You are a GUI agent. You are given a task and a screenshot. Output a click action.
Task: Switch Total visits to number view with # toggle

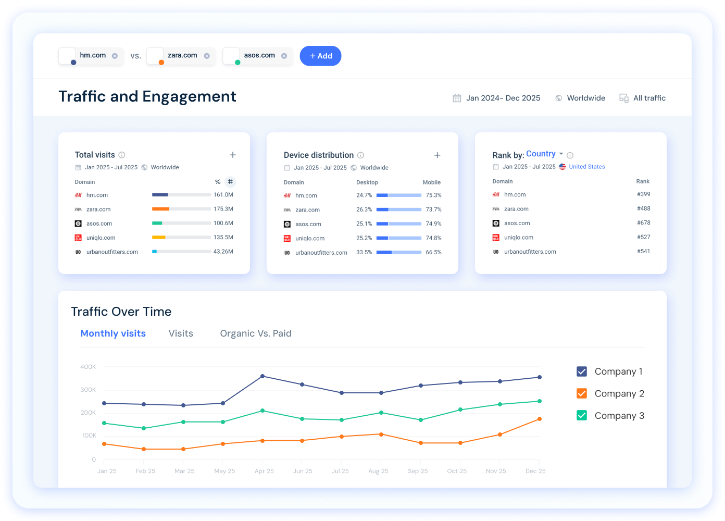(x=230, y=181)
